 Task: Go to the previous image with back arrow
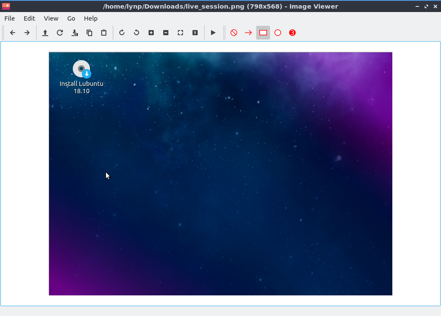12,33
